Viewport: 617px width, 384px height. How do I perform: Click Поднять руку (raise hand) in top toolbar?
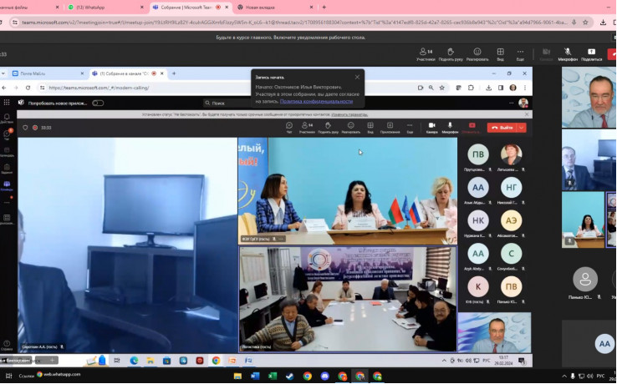pos(451,53)
